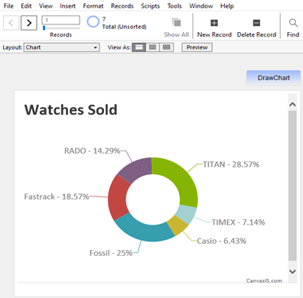Click the CanvasJS.com credit link
Viewport: 303px width, 298px height.
[264, 280]
